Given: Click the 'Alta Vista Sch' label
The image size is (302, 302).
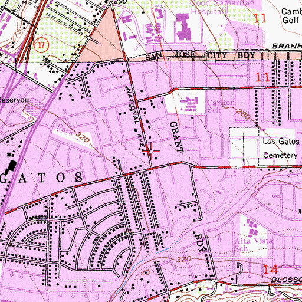Looking at the screenshot, I should click(254, 245).
